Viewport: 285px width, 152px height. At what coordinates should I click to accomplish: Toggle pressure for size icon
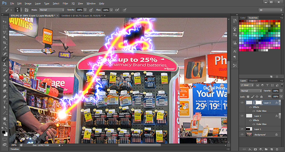tap(125, 10)
